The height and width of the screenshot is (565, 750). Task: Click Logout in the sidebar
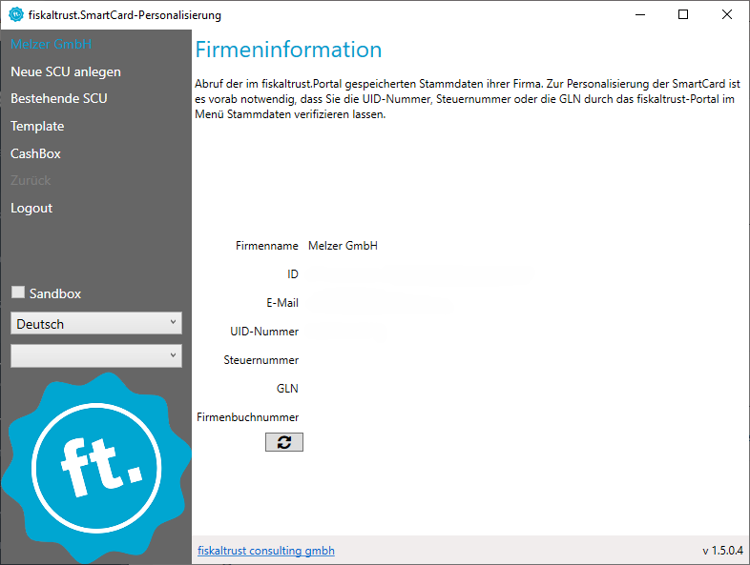[31, 209]
